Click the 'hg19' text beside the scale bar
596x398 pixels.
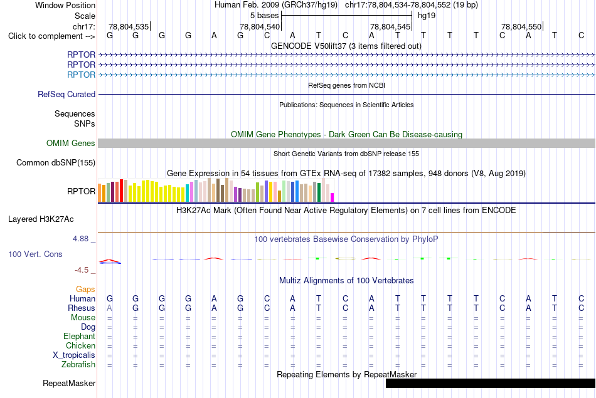(427, 16)
